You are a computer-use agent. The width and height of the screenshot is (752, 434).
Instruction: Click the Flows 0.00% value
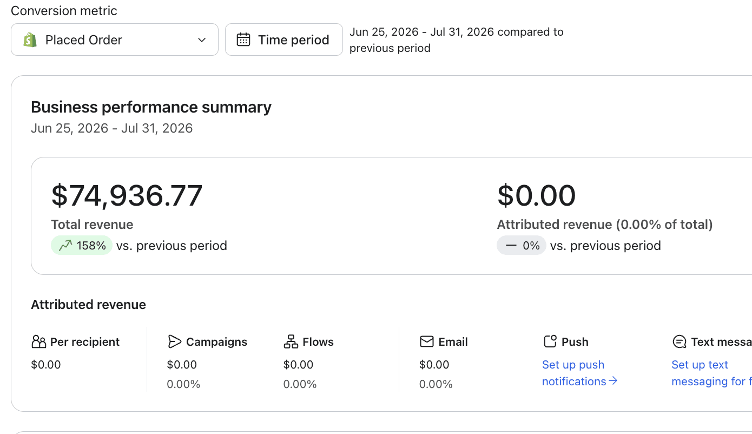coord(300,384)
